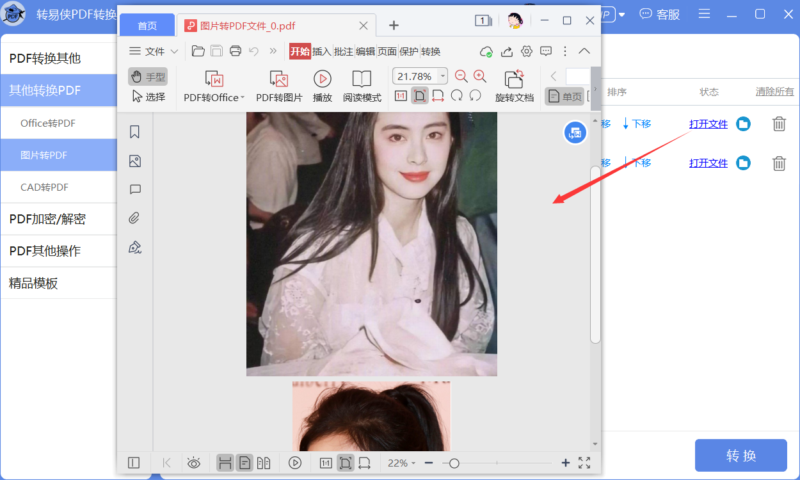
Task: Click the attachment paperclip sidebar icon
Action: (134, 218)
